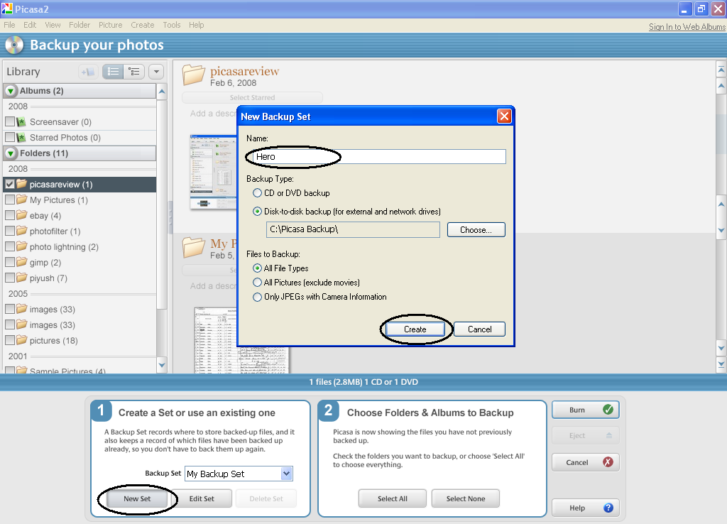Open the File menu
Screen dimensions: 727x524
click(9, 25)
